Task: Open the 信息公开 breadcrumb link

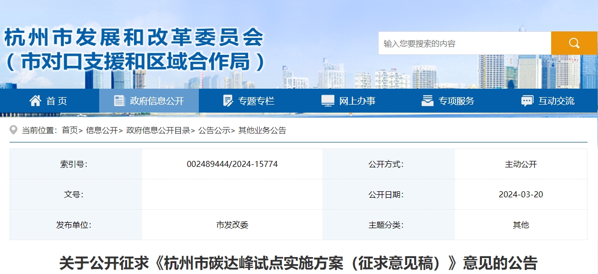Action: click(102, 131)
